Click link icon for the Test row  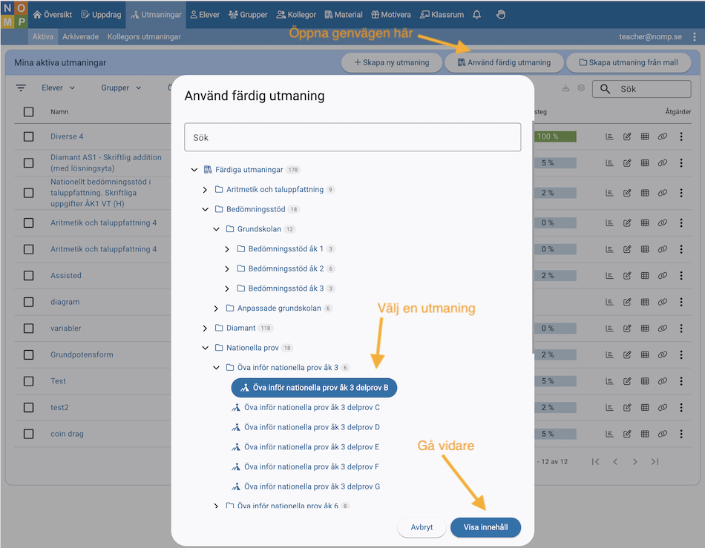coord(663,381)
